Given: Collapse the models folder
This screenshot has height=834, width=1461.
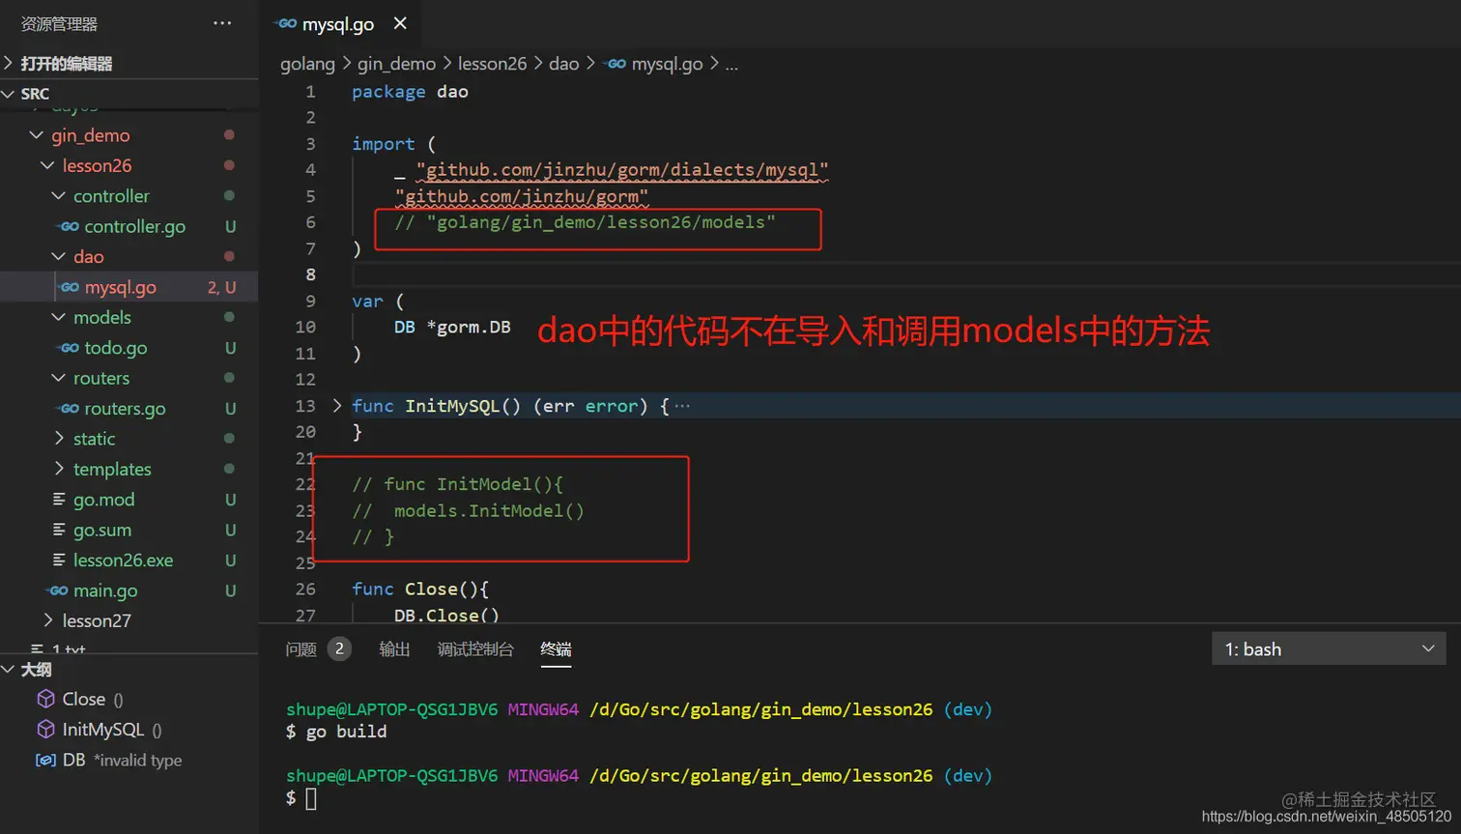Looking at the screenshot, I should (59, 317).
